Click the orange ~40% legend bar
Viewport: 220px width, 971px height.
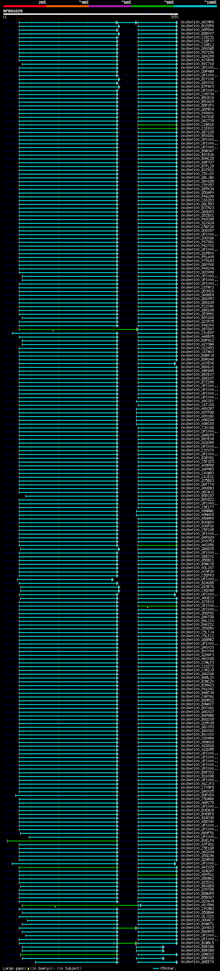point(67,6)
